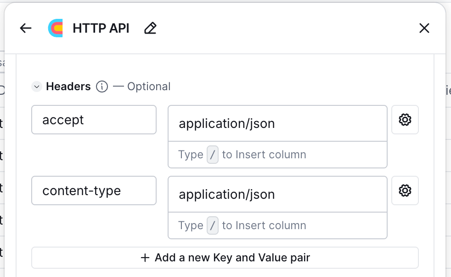The image size is (451, 277).
Task: Click the accept header value application/json
Action: coord(277,123)
